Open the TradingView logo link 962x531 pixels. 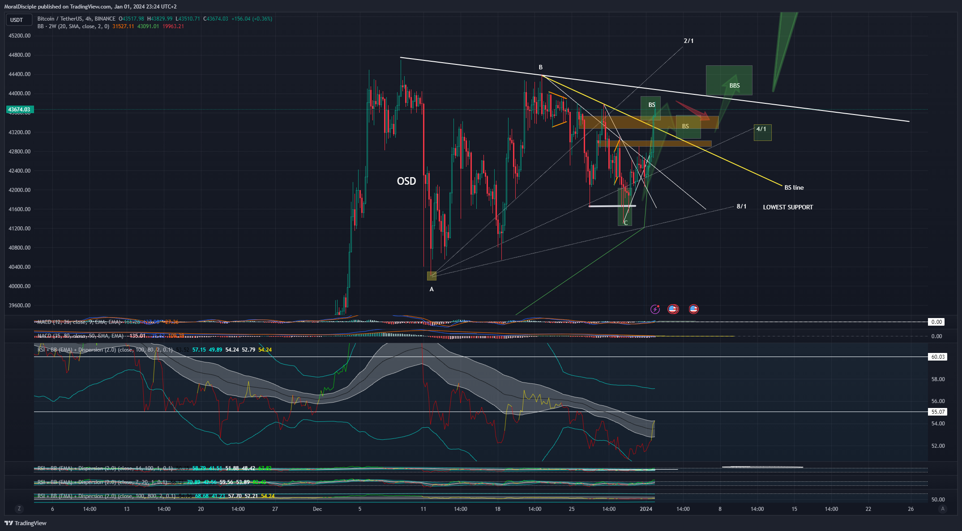pyautogui.click(x=26, y=523)
